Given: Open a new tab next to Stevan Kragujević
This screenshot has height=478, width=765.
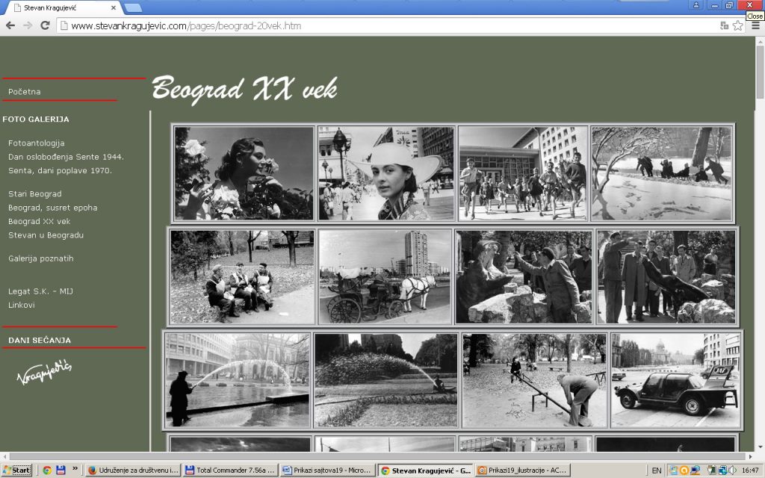Looking at the screenshot, I should (x=133, y=8).
